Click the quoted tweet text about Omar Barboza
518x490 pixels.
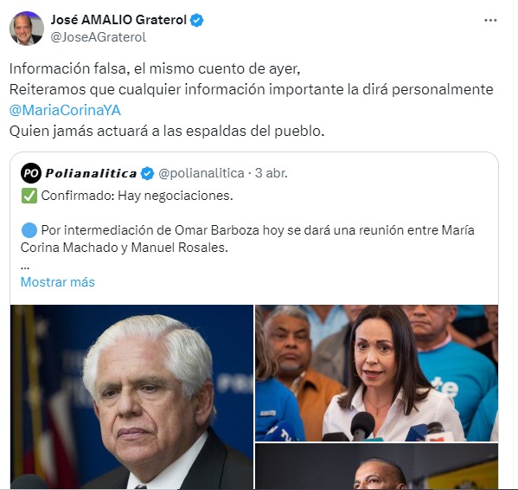(x=247, y=239)
